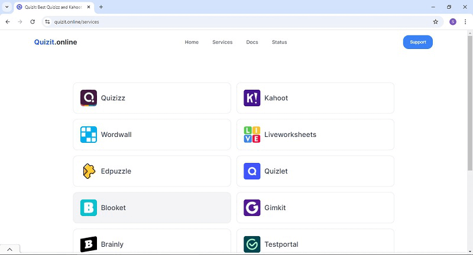Open a new browser tab

101,7
